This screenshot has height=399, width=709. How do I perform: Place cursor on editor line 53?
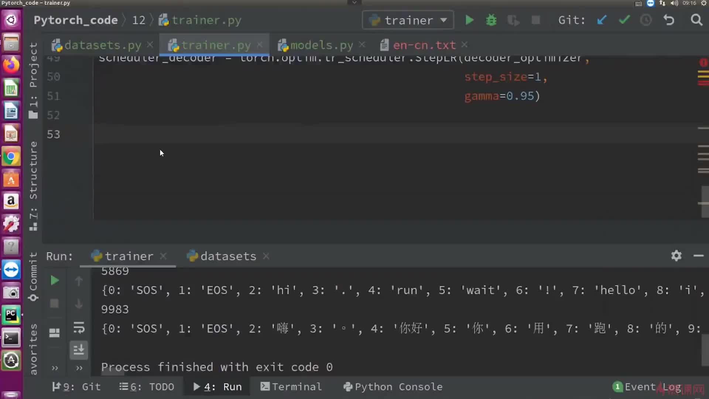pos(395,134)
